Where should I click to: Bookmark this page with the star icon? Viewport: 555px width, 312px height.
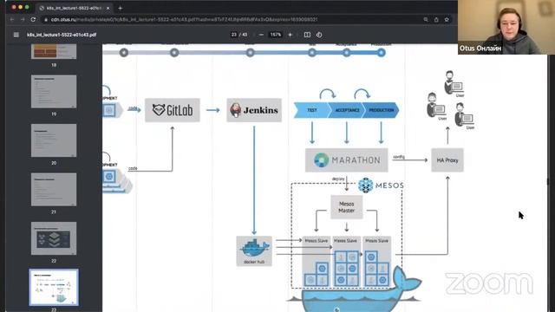click(447, 19)
